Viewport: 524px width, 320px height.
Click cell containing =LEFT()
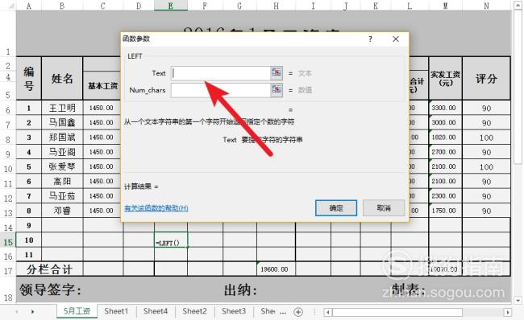pos(171,240)
